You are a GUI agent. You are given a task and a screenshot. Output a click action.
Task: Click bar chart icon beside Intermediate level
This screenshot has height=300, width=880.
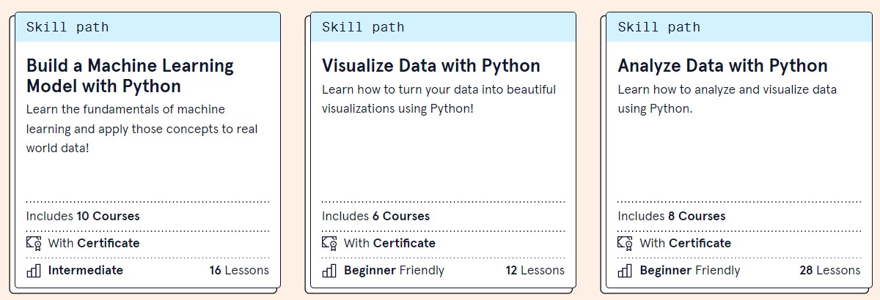(34, 271)
